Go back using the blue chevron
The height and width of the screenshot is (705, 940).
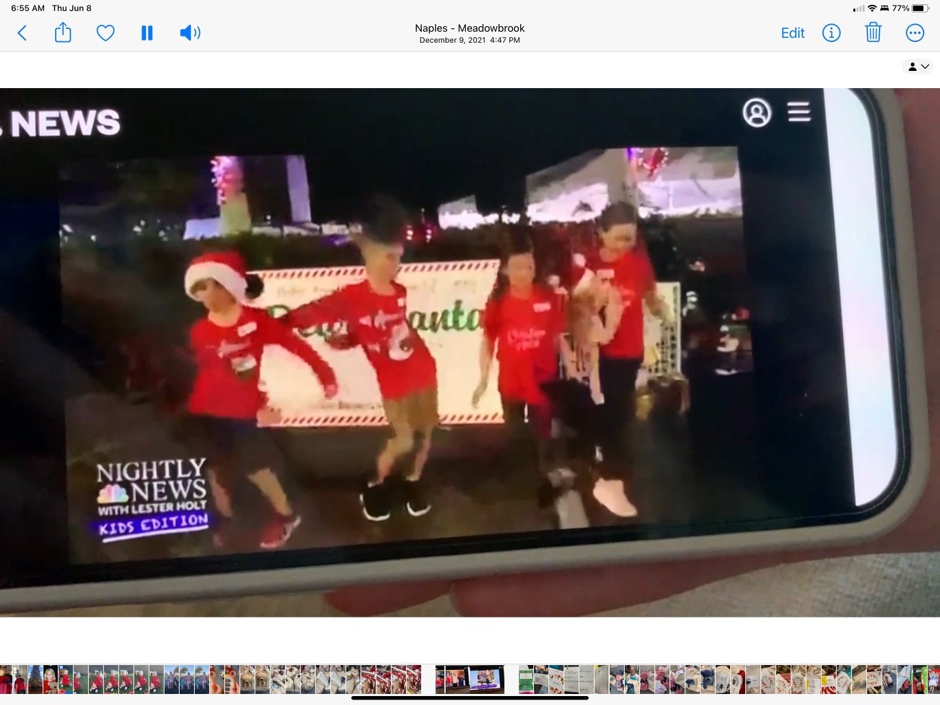[x=22, y=33]
